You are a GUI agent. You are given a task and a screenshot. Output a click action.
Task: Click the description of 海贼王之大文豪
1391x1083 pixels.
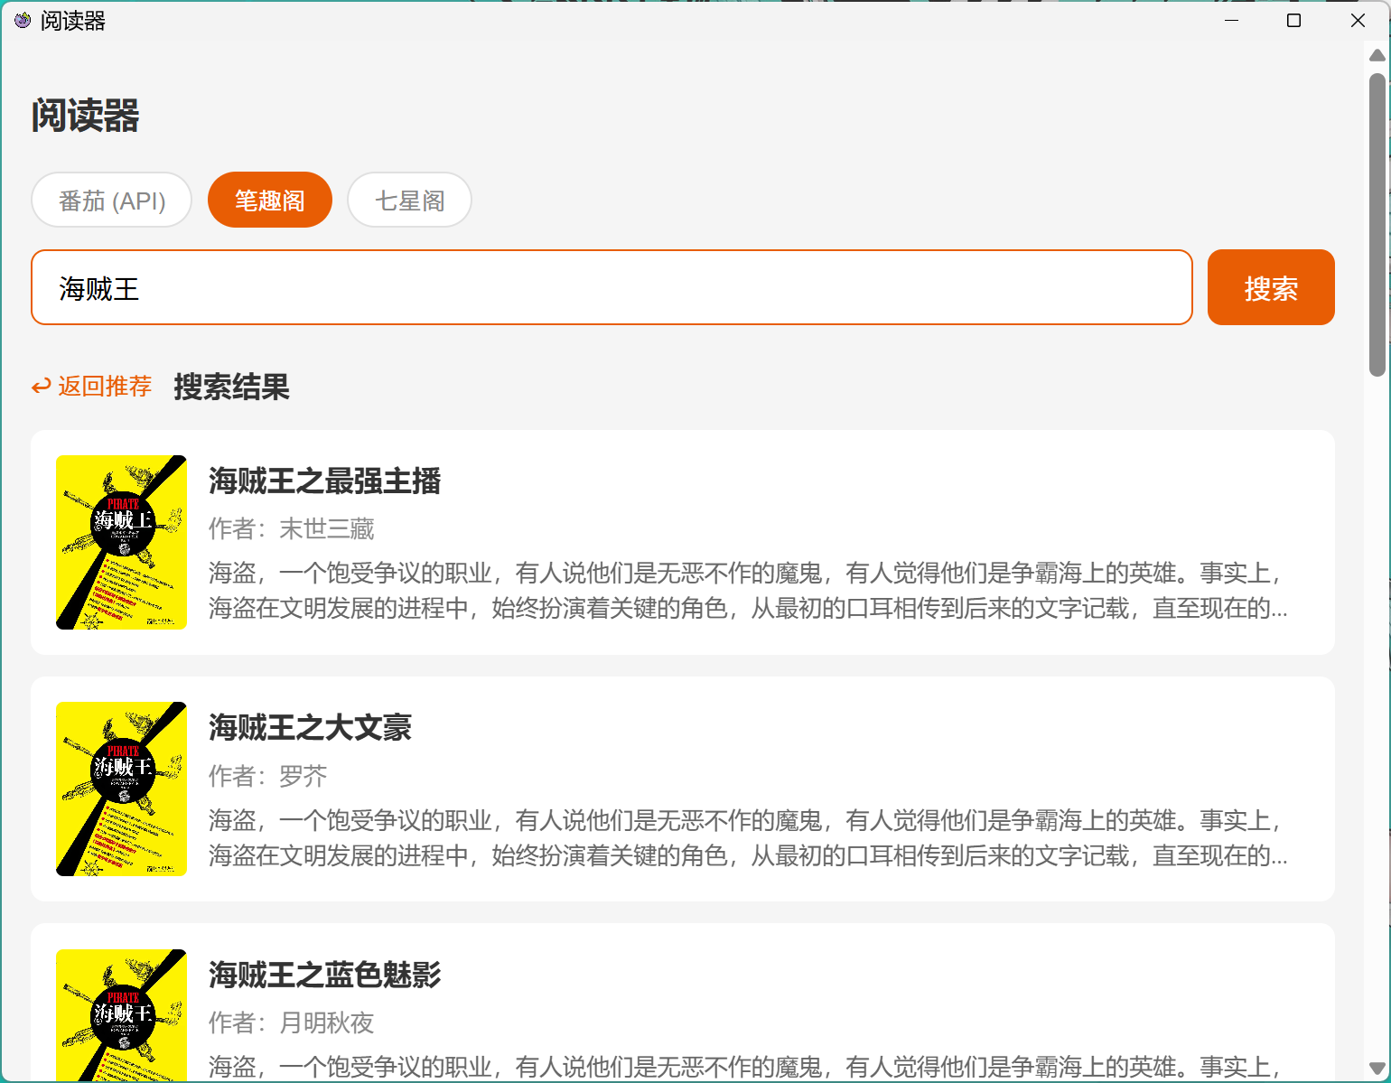pos(748,837)
